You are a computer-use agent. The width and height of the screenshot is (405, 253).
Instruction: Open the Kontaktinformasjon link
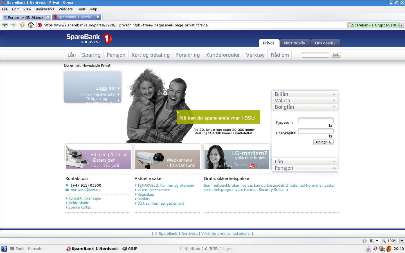[x=84, y=198]
